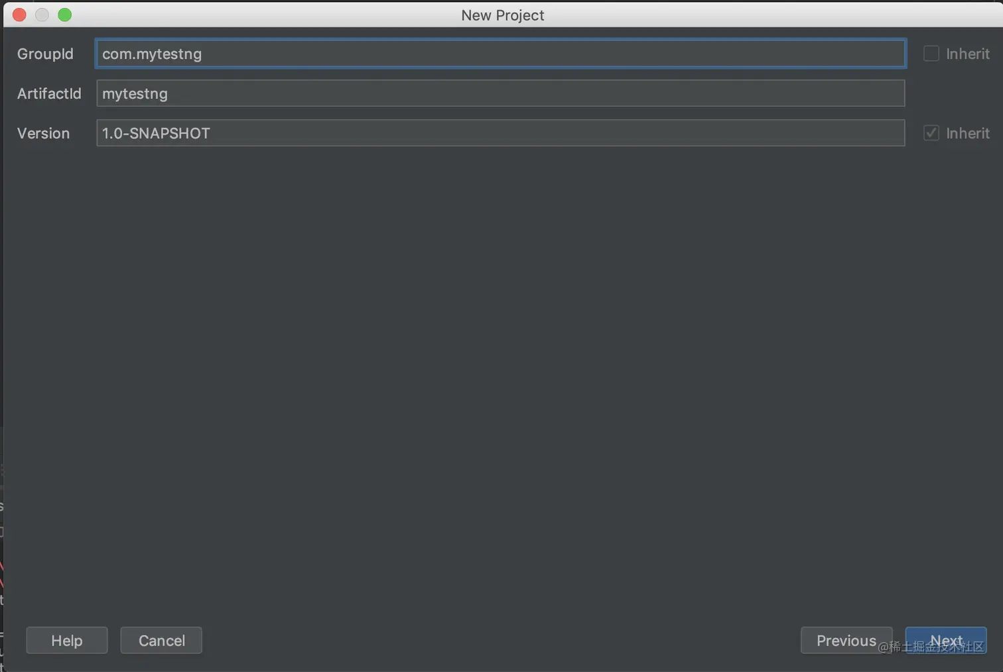This screenshot has width=1003, height=672.
Task: Click the Version label
Action: 43,133
